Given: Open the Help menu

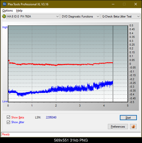Looking at the screenshot, I should [x=19, y=11].
